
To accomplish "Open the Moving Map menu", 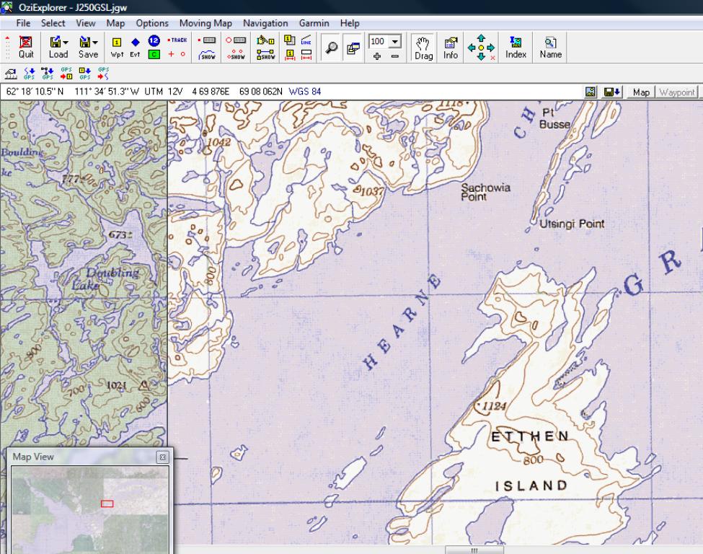I will pos(205,23).
